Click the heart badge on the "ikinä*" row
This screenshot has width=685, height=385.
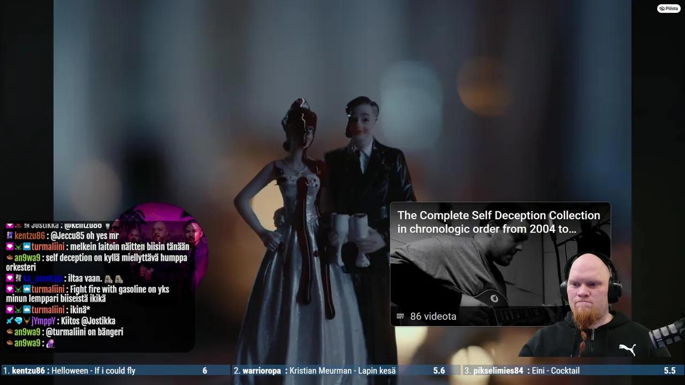10,310
